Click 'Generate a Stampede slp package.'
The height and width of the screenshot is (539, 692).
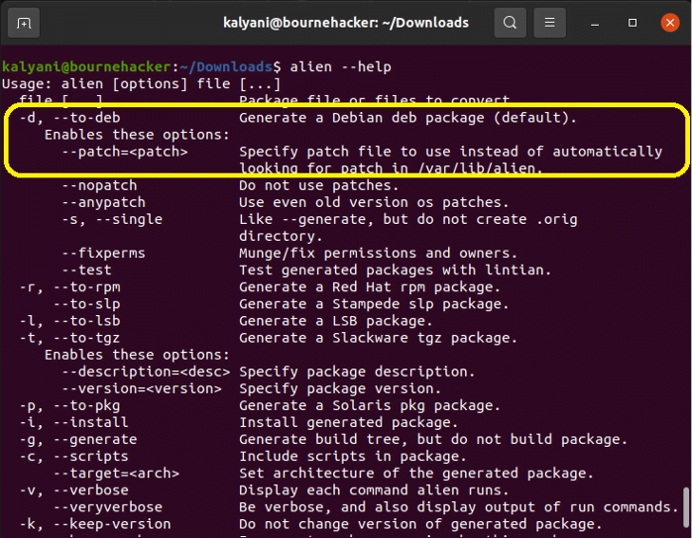click(x=374, y=304)
